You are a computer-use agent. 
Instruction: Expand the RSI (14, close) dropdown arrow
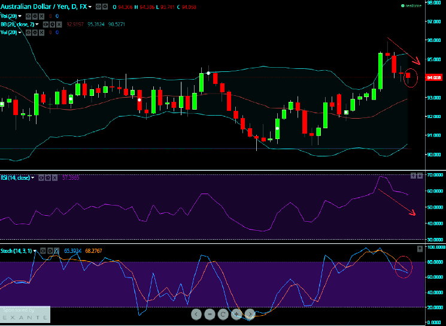coord(33,178)
